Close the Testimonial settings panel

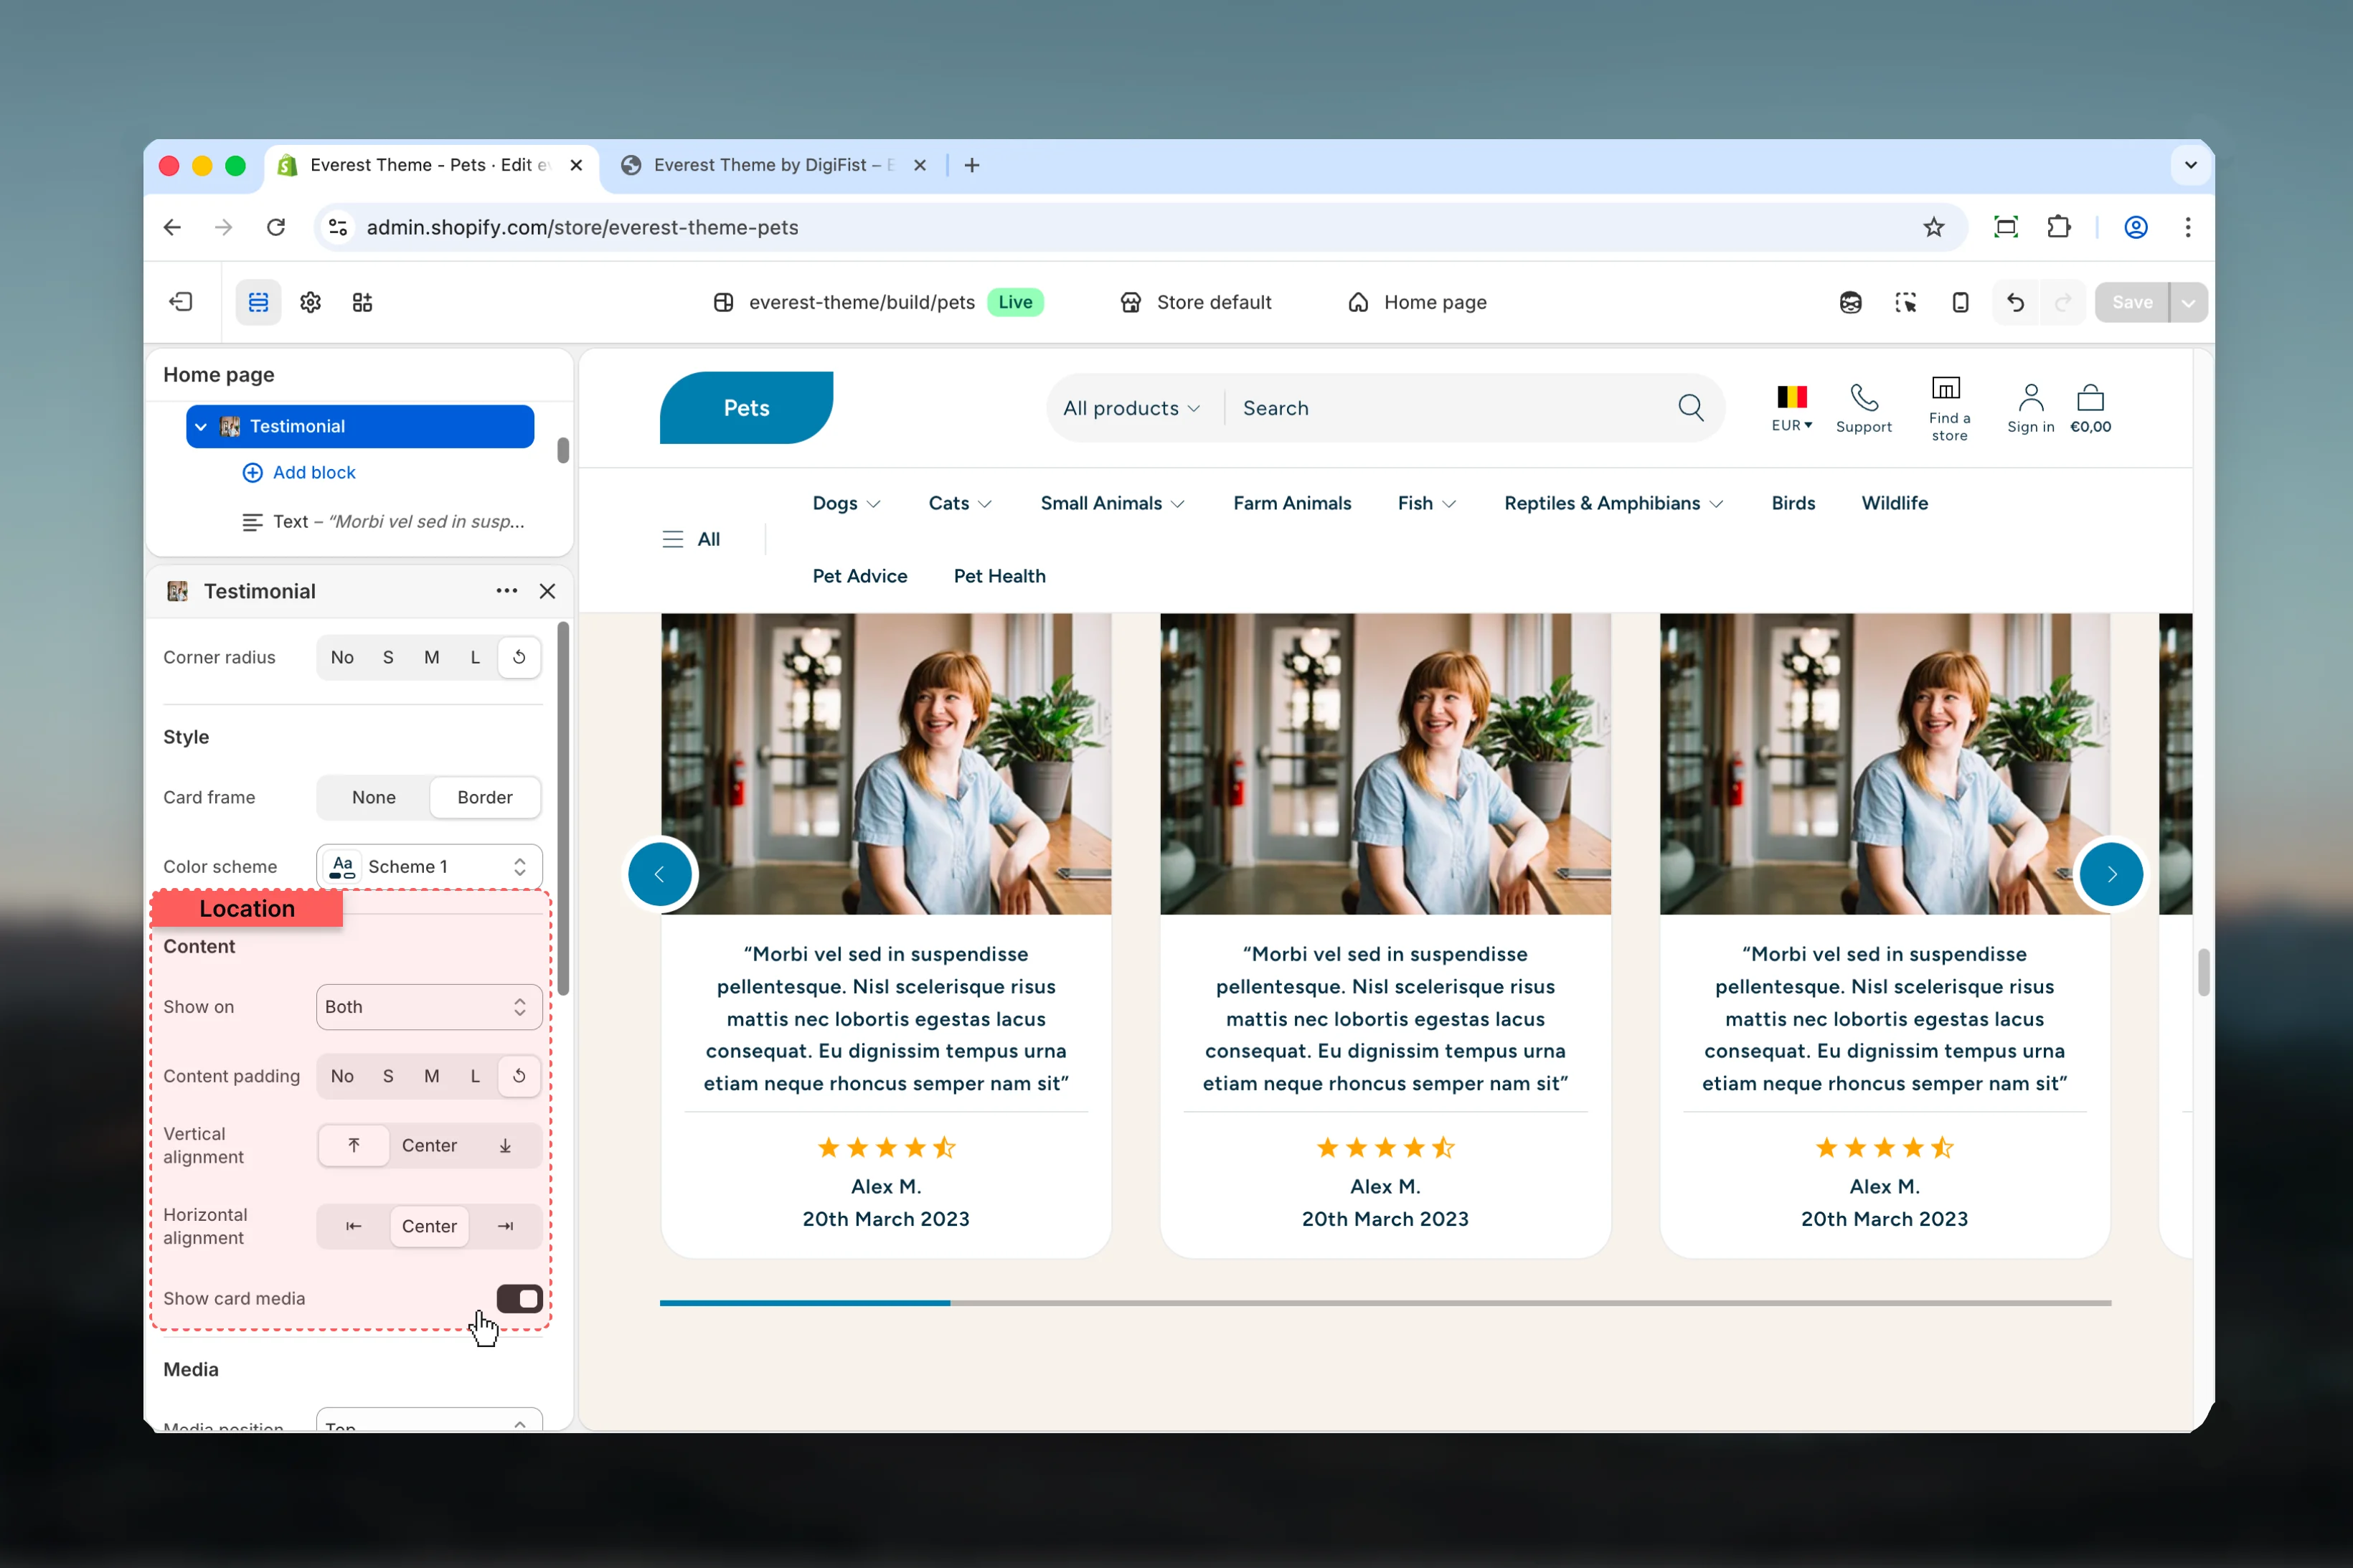(547, 591)
